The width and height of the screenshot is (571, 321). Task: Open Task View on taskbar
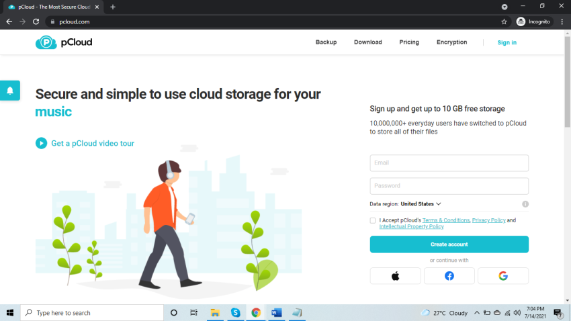click(x=193, y=313)
